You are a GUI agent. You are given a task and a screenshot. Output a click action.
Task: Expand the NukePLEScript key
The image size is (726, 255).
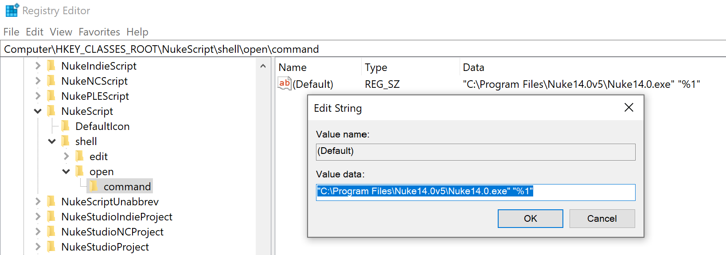[38, 96]
